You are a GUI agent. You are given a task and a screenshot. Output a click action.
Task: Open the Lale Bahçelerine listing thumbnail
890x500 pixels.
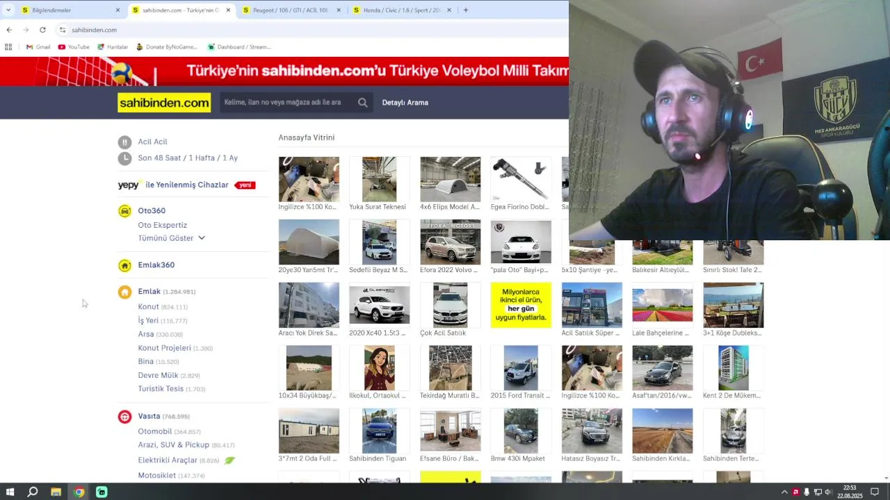[662, 305]
